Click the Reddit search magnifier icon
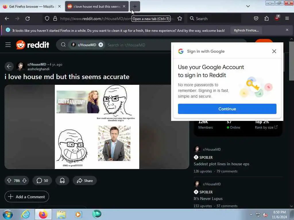294x220 pixels. click(63, 45)
